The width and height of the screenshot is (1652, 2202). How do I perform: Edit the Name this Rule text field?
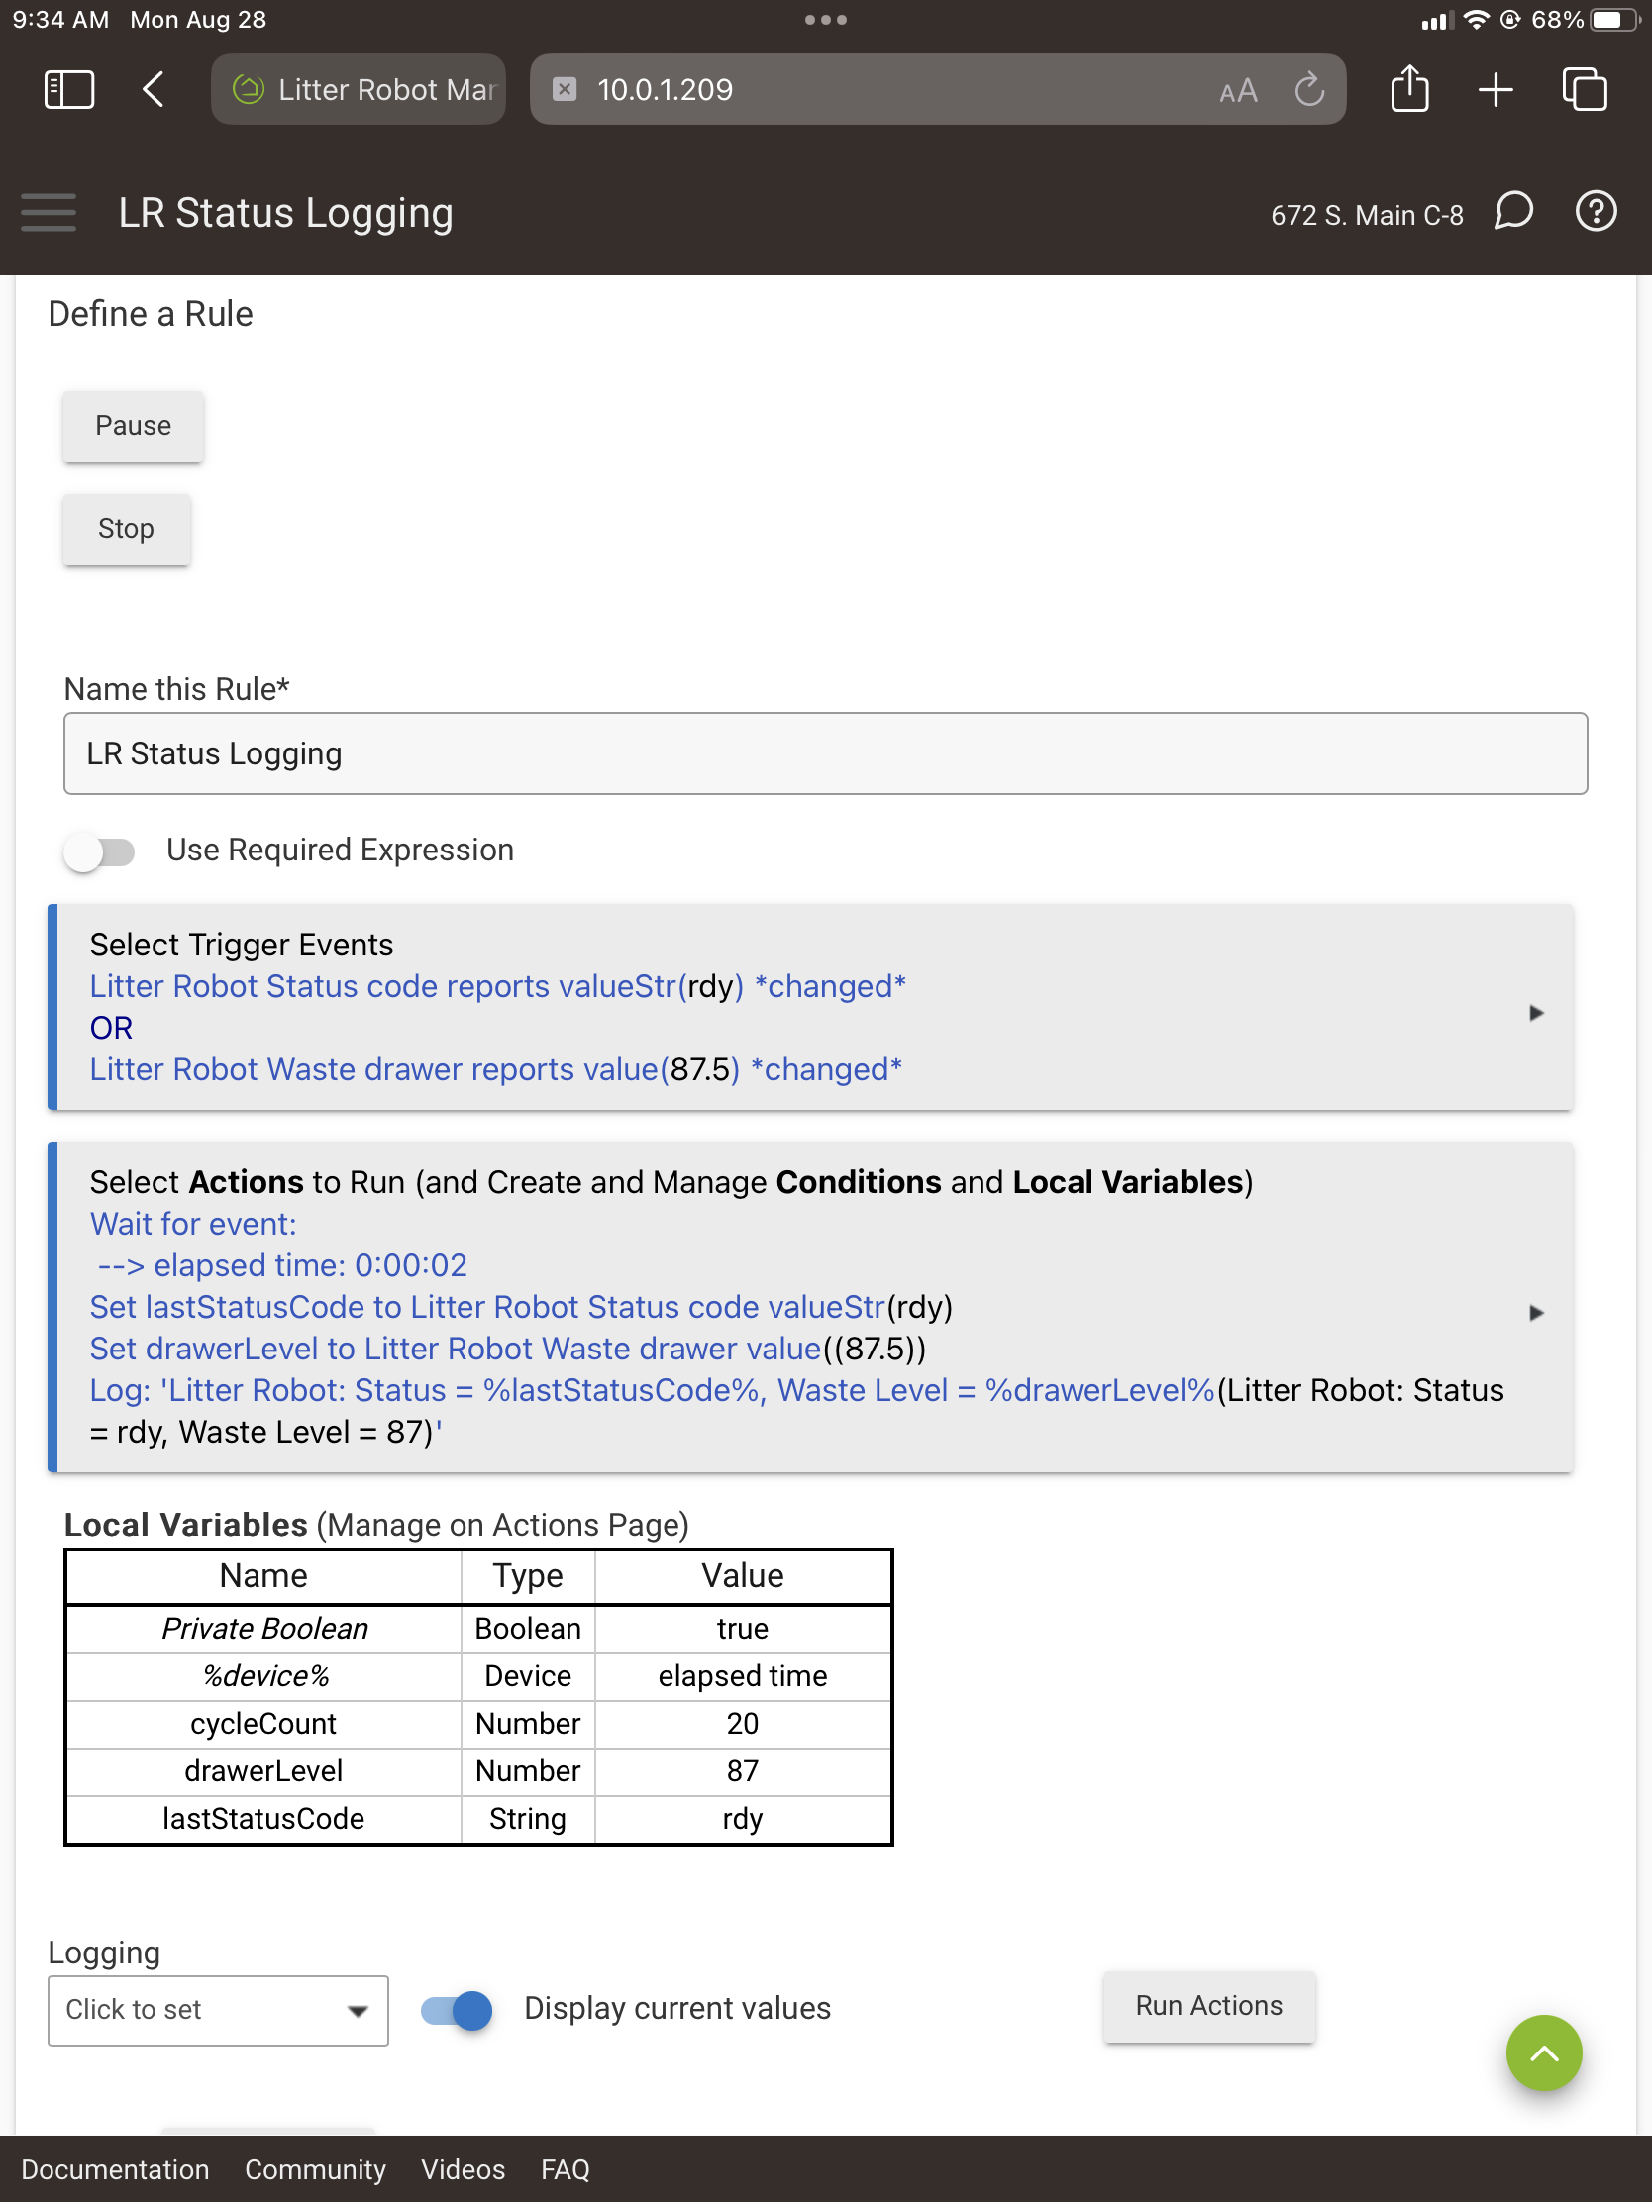point(825,753)
